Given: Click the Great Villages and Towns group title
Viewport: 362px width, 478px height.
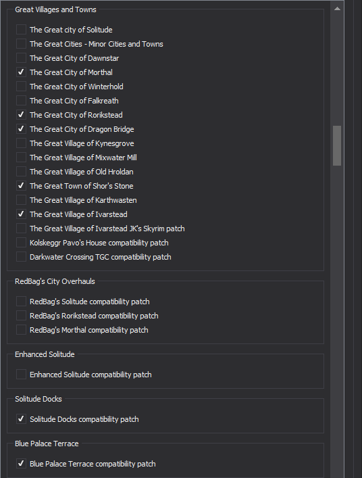Looking at the screenshot, I should coord(55,9).
